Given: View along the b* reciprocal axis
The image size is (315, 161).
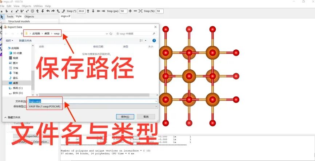Looking at the screenshot, I should tap(22, 11).
